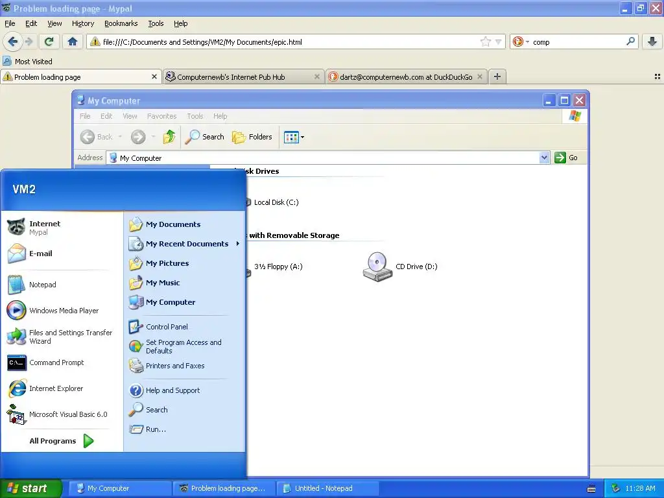Go to Mypal home page
Screen dimensions: 664x498
[x=73, y=41]
